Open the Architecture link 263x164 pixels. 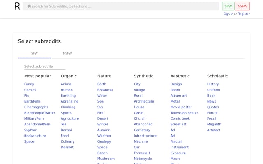tap(144, 101)
